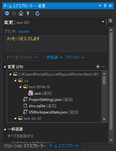Collapse the 変更 (29) section
The width and height of the screenshot is (116, 151).
coord(5,67)
